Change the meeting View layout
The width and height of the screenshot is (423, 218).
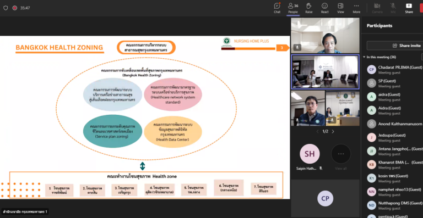coord(341,8)
